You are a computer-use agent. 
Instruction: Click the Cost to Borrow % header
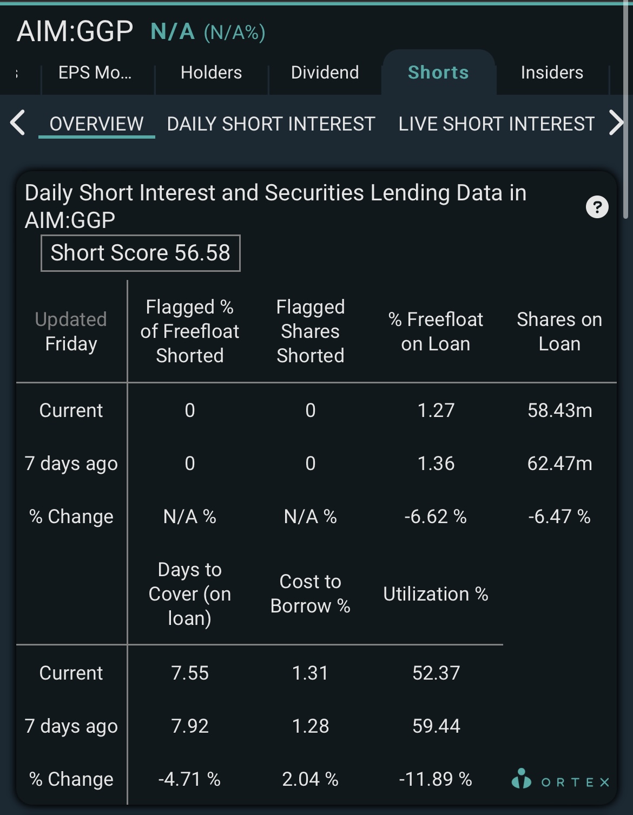[x=310, y=594]
